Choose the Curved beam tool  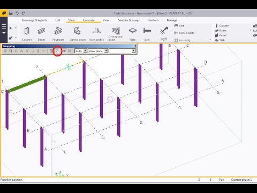click(78, 34)
